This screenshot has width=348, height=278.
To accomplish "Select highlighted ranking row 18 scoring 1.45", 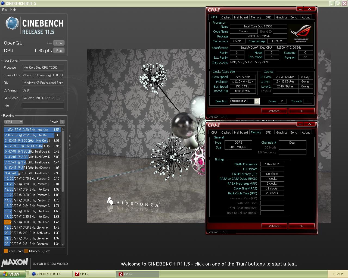I will [x=32, y=222].
